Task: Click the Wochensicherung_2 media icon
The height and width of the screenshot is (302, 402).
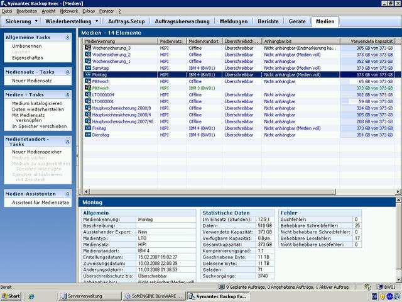Action: (x=88, y=55)
